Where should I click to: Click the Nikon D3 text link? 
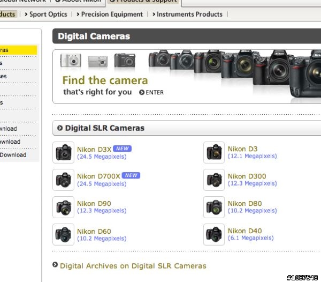tap(242, 149)
